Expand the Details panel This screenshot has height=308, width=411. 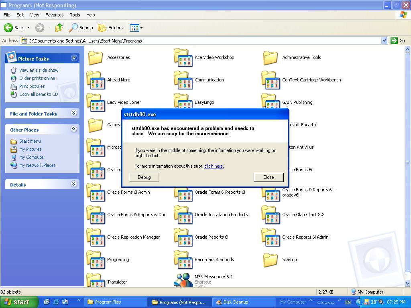pos(74,184)
